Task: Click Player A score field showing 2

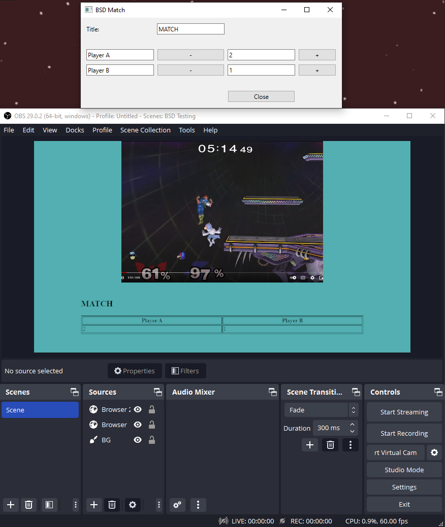Action: click(x=261, y=55)
